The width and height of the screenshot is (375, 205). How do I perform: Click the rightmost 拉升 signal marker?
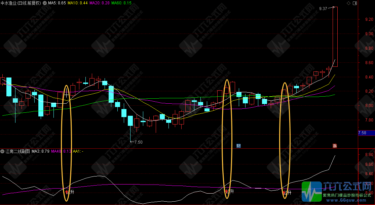[x=287, y=192]
